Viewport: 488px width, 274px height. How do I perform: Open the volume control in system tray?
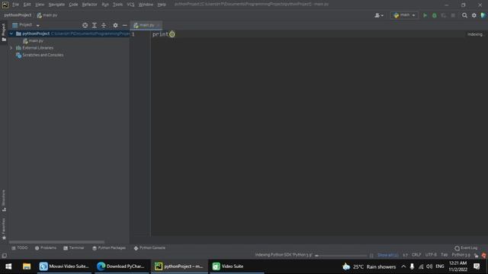click(429, 266)
